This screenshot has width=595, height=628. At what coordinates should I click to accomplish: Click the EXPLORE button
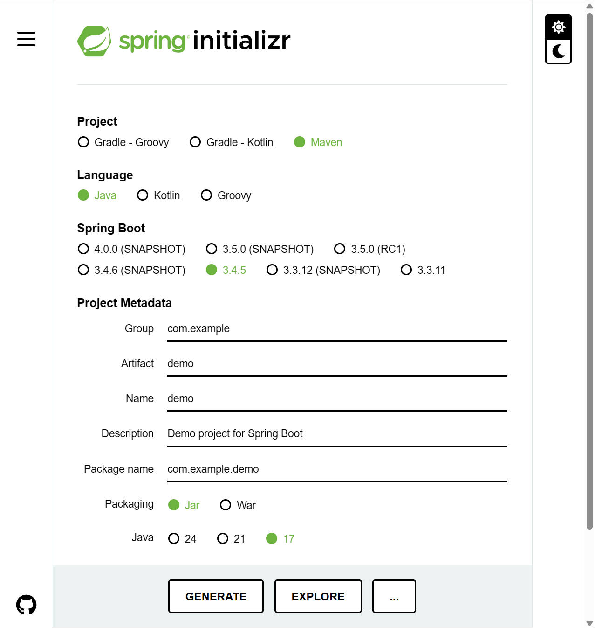click(x=318, y=596)
